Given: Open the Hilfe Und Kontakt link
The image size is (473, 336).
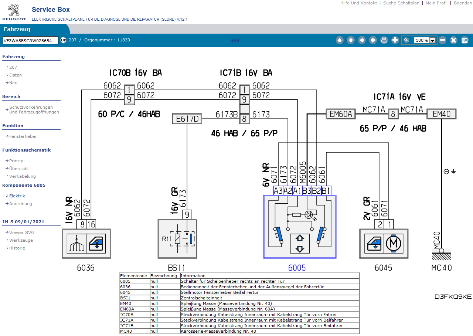Looking at the screenshot, I should point(358,3).
